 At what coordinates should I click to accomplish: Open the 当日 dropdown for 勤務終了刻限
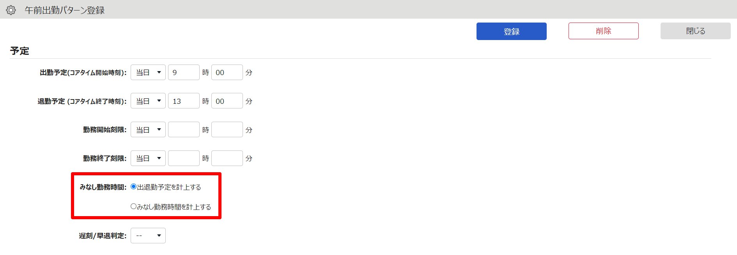(x=148, y=158)
